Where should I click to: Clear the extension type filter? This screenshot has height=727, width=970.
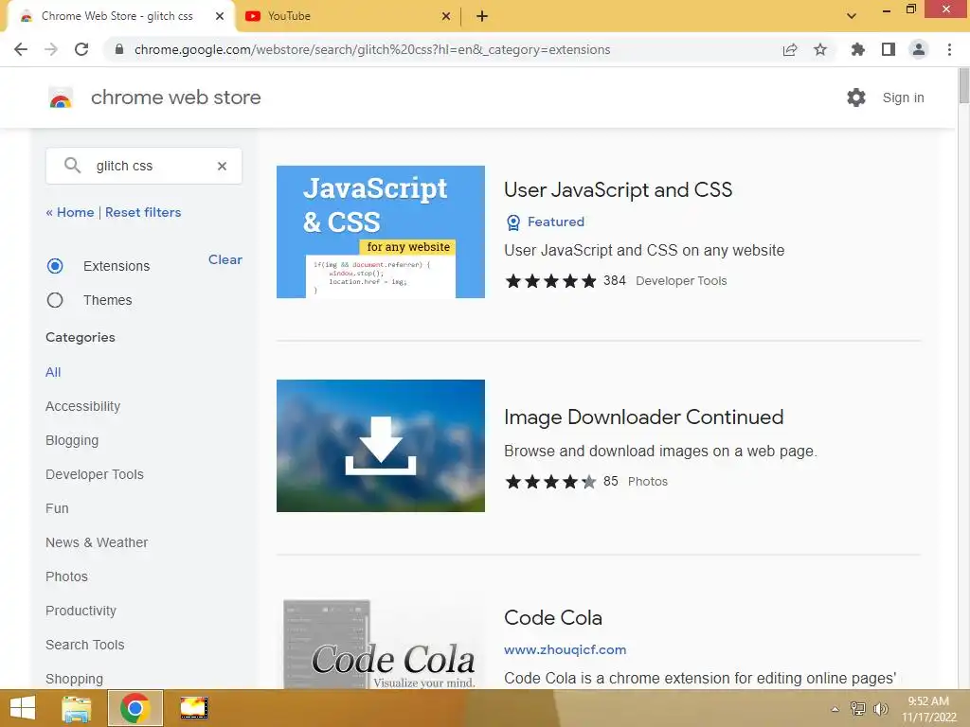pos(225,259)
